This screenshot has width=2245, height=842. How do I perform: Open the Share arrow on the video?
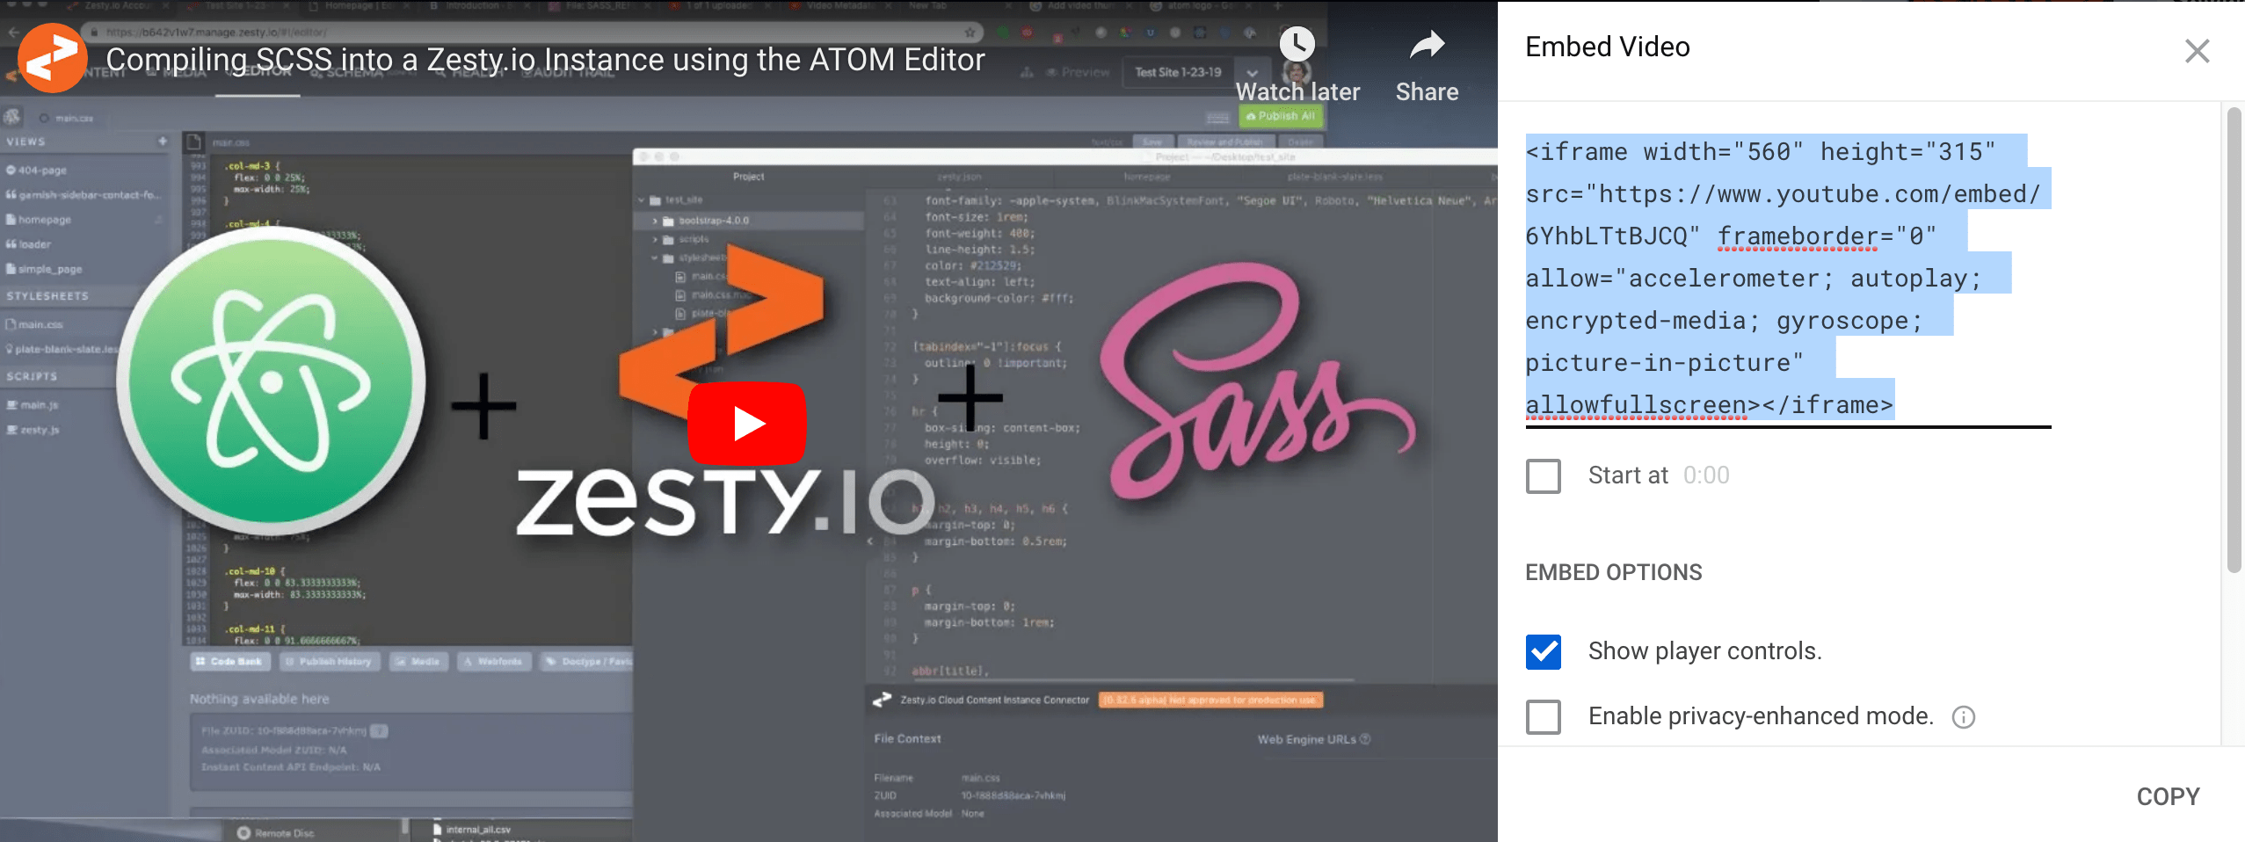click(1427, 45)
